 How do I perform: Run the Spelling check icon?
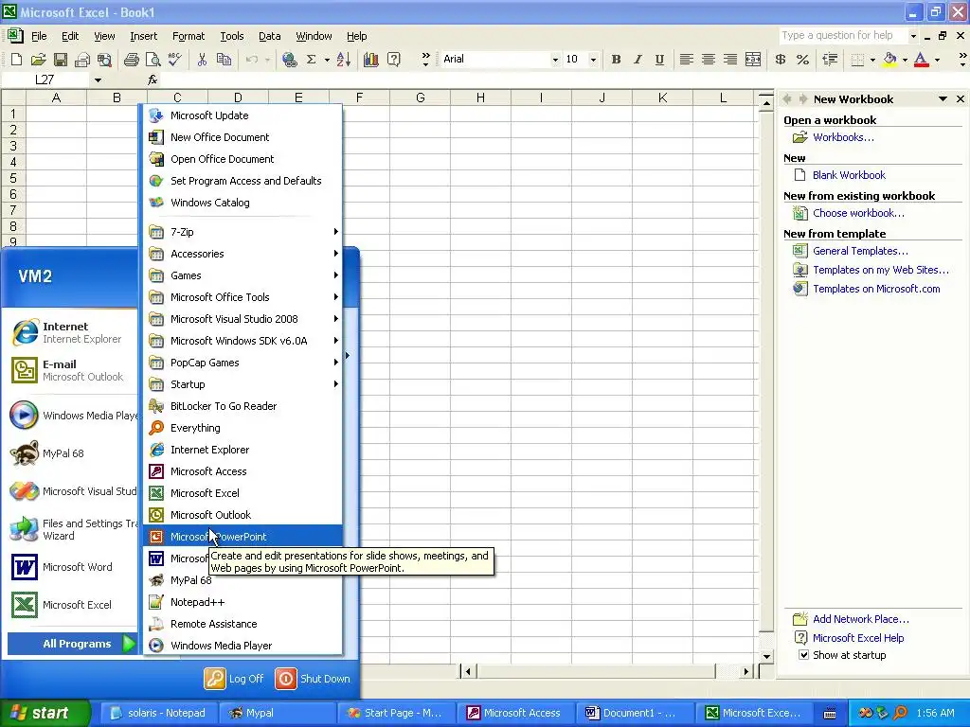(x=175, y=60)
